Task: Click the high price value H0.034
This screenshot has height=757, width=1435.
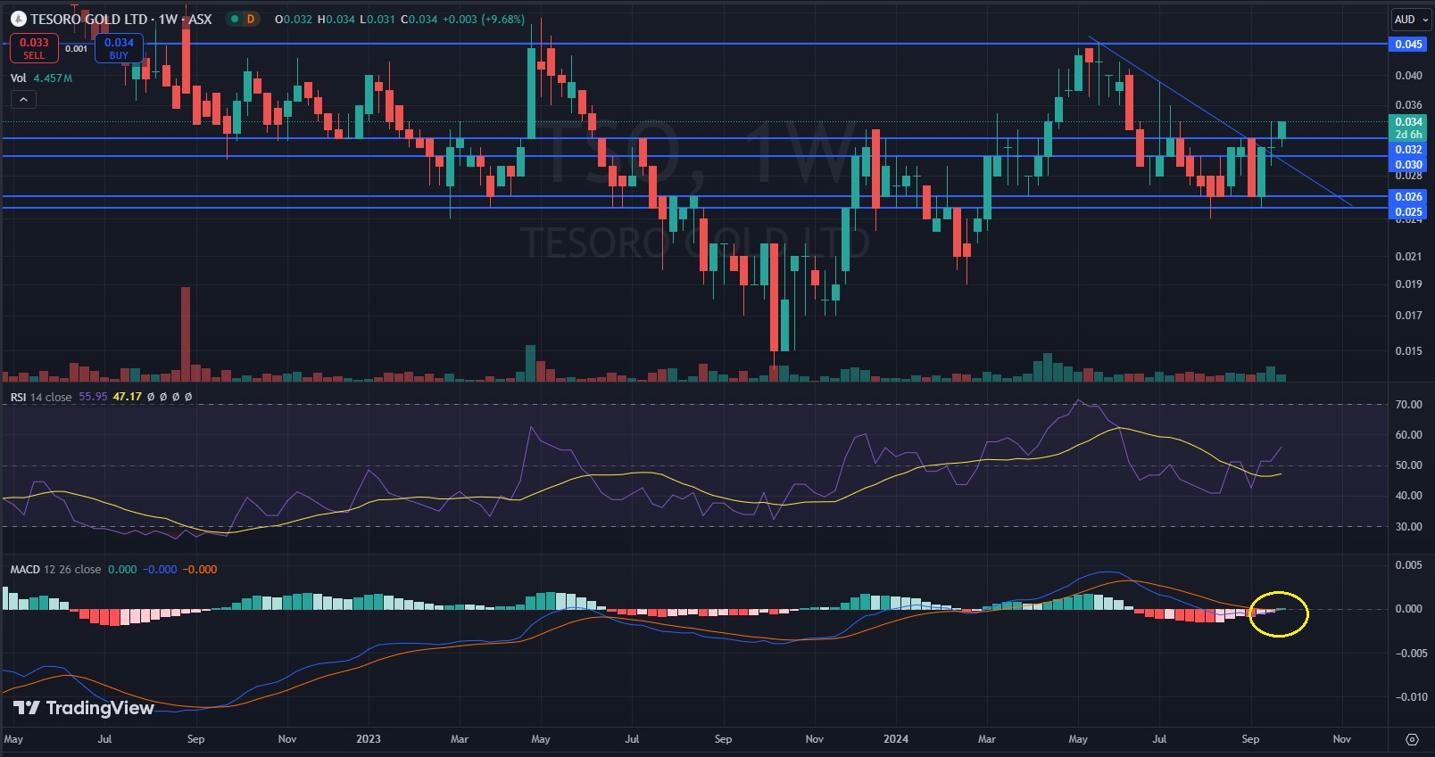Action: pyautogui.click(x=336, y=19)
